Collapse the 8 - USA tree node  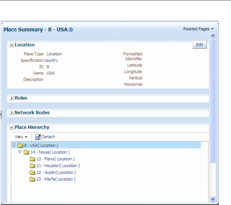point(14,145)
